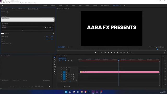Click the Windows Start button
The image size is (167, 94).
(x=66, y=92)
